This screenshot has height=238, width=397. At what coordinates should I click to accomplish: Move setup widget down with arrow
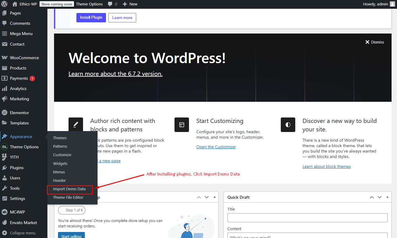pos(207,197)
